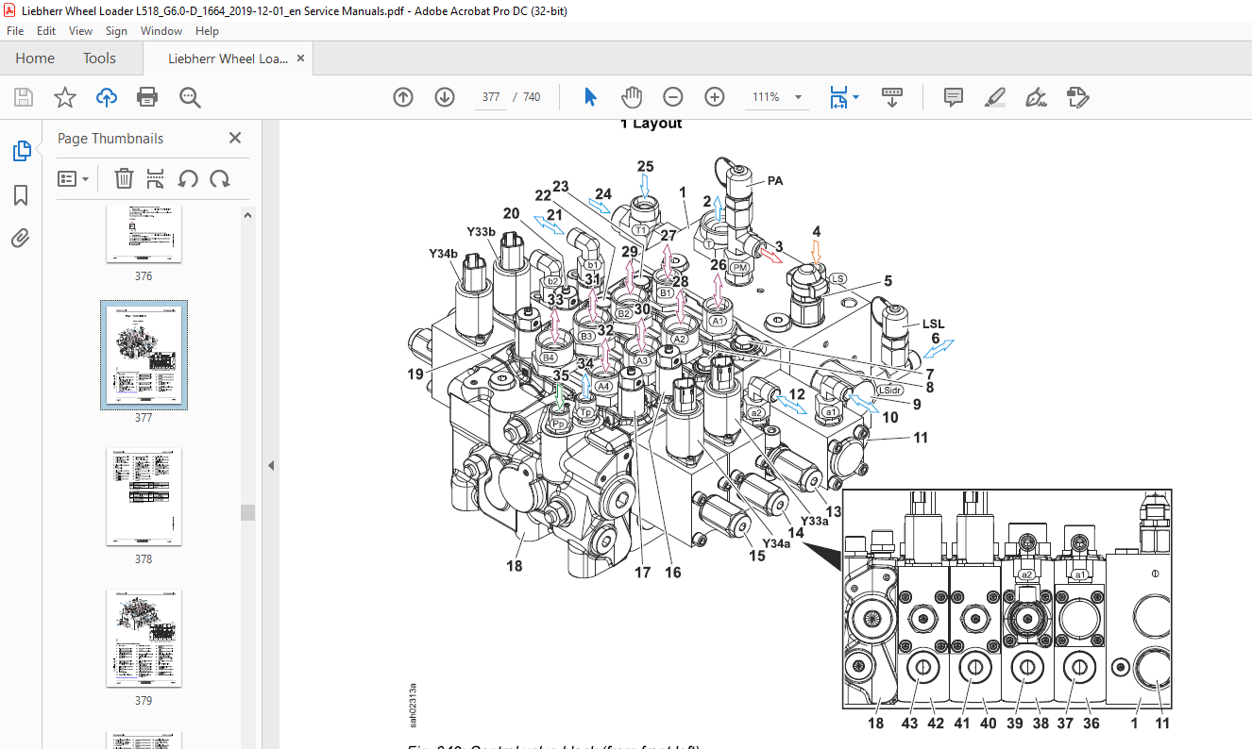The height and width of the screenshot is (749, 1252).
Task: Switch to the Tools tab
Action: [x=99, y=58]
